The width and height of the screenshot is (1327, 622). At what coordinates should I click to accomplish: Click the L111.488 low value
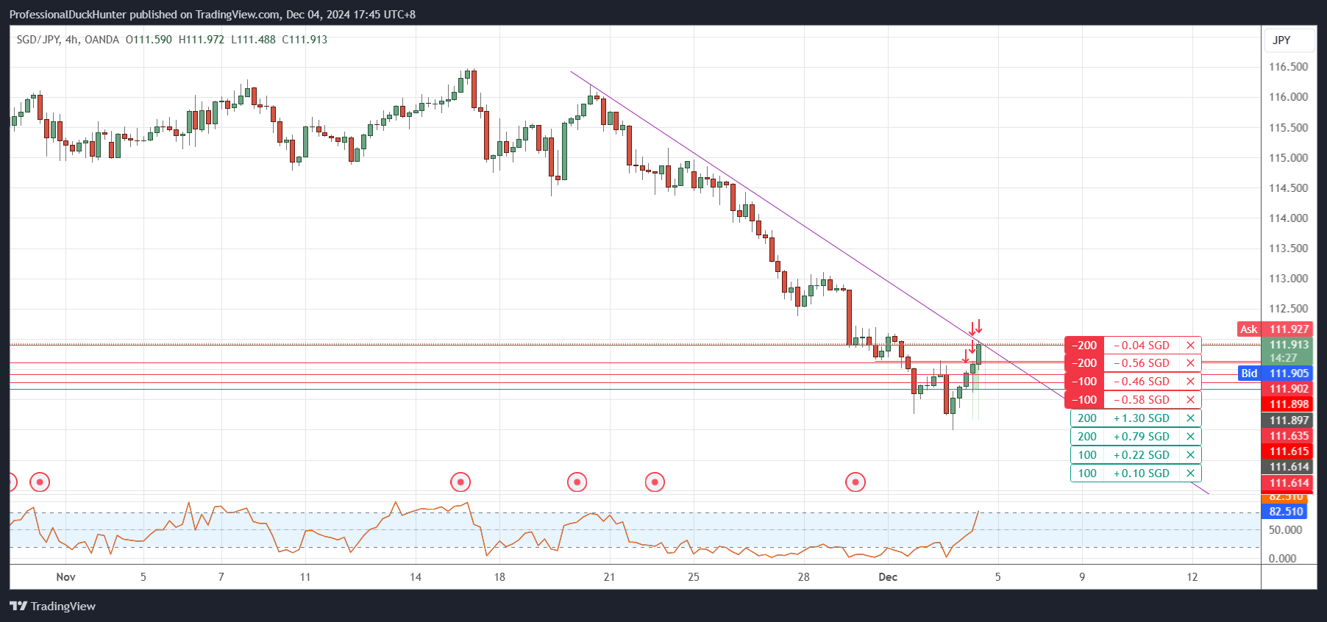tap(253, 40)
